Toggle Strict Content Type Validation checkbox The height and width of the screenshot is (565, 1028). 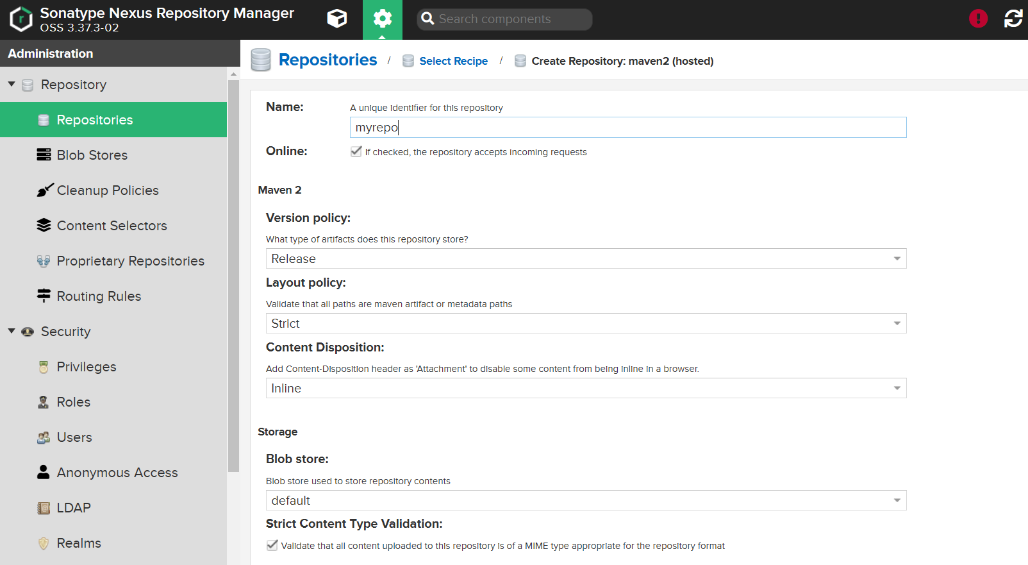point(272,545)
